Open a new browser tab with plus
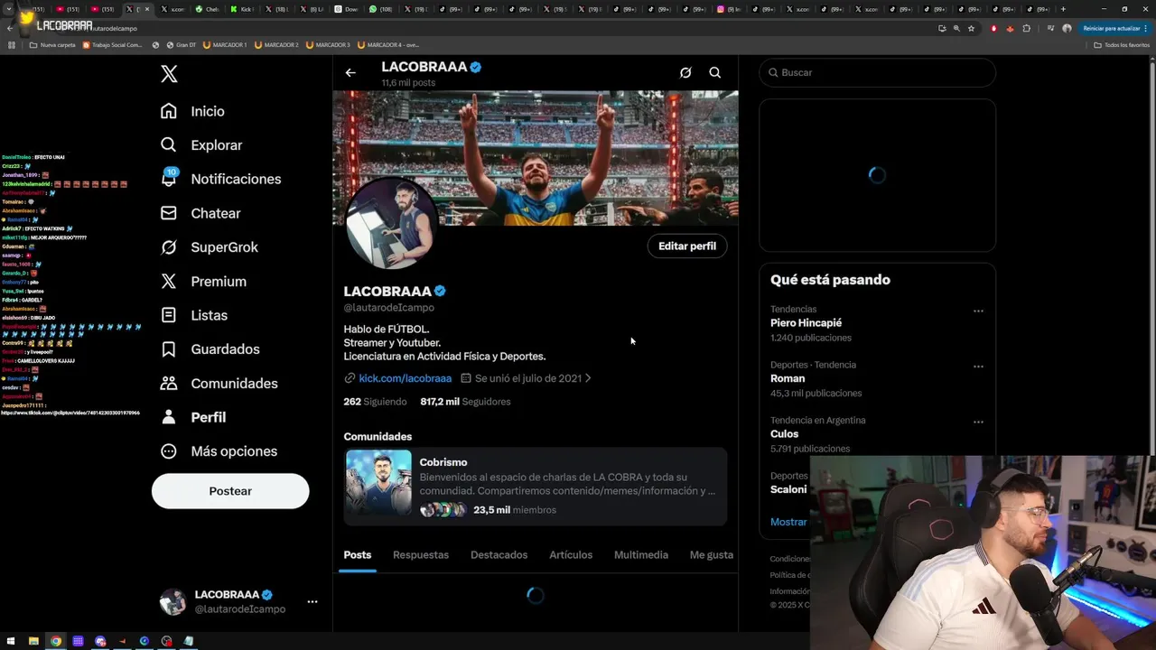Viewport: 1156px width, 650px height. click(1063, 9)
